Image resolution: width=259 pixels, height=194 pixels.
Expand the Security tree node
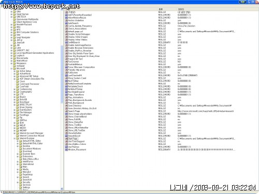[x=18, y=182]
